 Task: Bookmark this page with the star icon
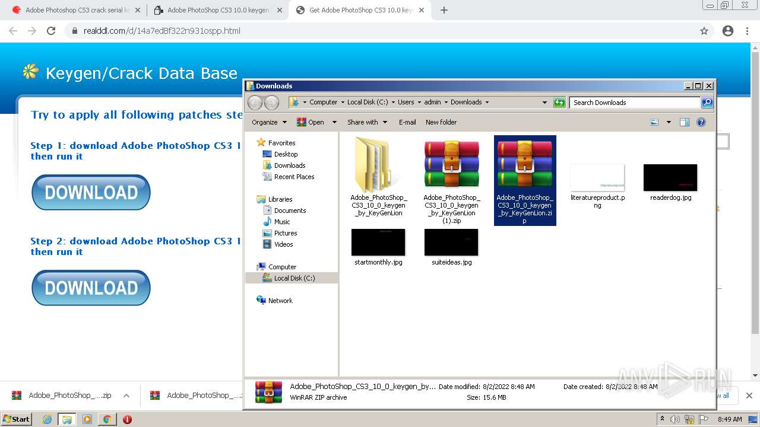click(x=704, y=31)
